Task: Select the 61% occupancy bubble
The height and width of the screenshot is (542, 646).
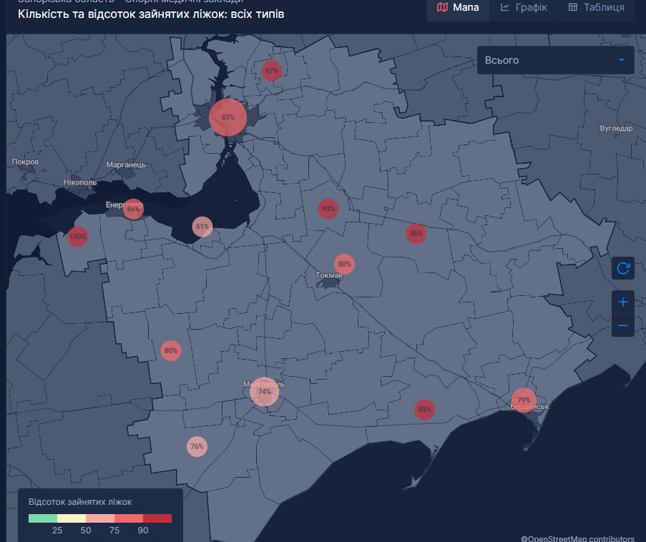Action: coord(202,227)
